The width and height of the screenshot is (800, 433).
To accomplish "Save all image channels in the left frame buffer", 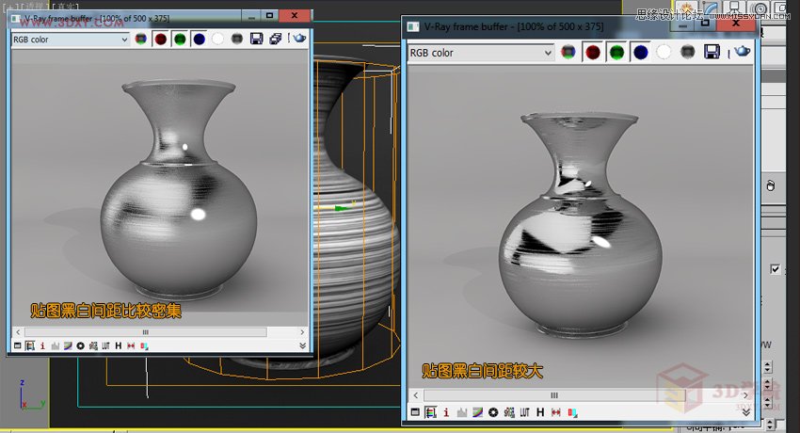I will pyautogui.click(x=276, y=39).
